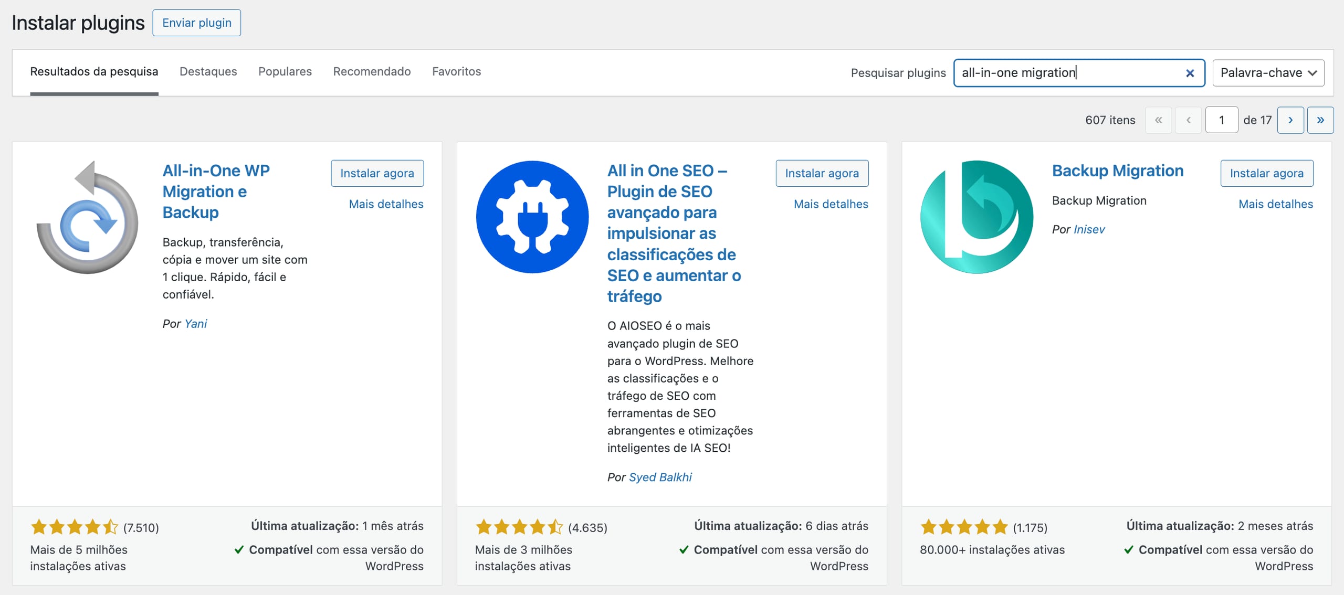The width and height of the screenshot is (1344, 595).
Task: Jump to last results page arrow
Action: point(1320,120)
